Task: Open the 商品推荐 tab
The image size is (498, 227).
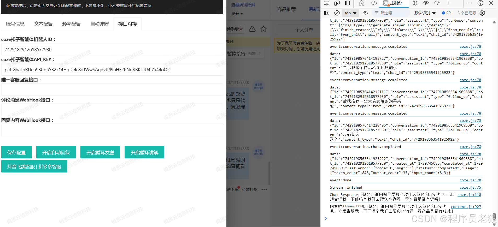Action: pyautogui.click(x=286, y=9)
